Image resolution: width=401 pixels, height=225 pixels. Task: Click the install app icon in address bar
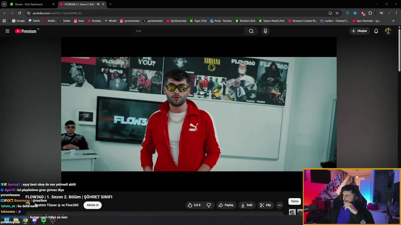pyautogui.click(x=330, y=13)
